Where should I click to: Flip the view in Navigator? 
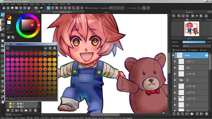(206, 16)
